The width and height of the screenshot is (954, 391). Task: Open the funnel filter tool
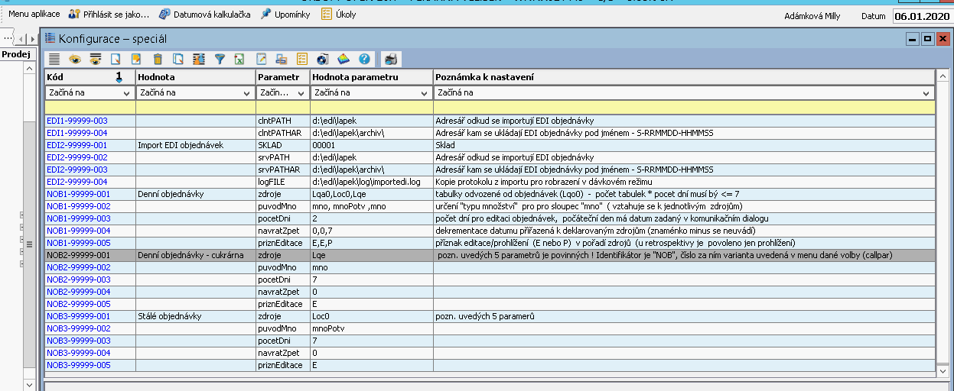(220, 59)
